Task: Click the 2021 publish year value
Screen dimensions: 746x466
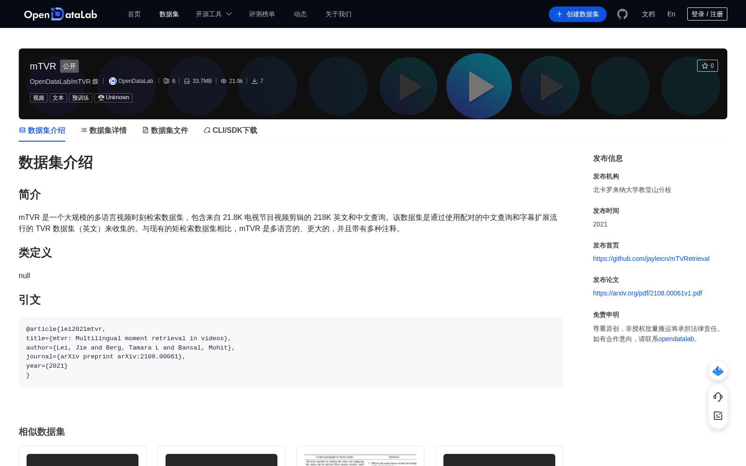Action: 600,224
